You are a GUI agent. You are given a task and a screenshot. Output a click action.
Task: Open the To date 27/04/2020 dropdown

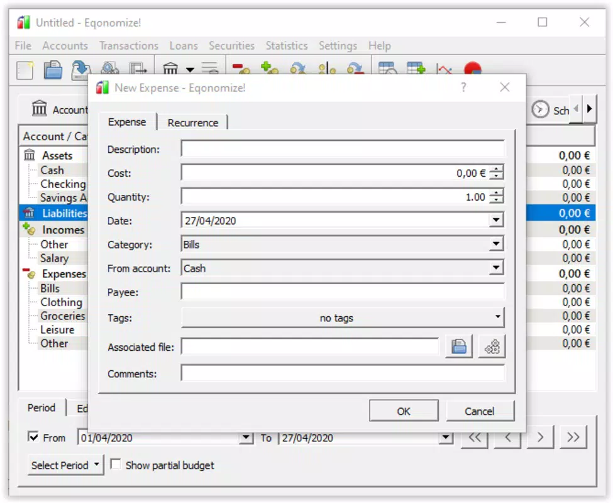click(x=446, y=438)
